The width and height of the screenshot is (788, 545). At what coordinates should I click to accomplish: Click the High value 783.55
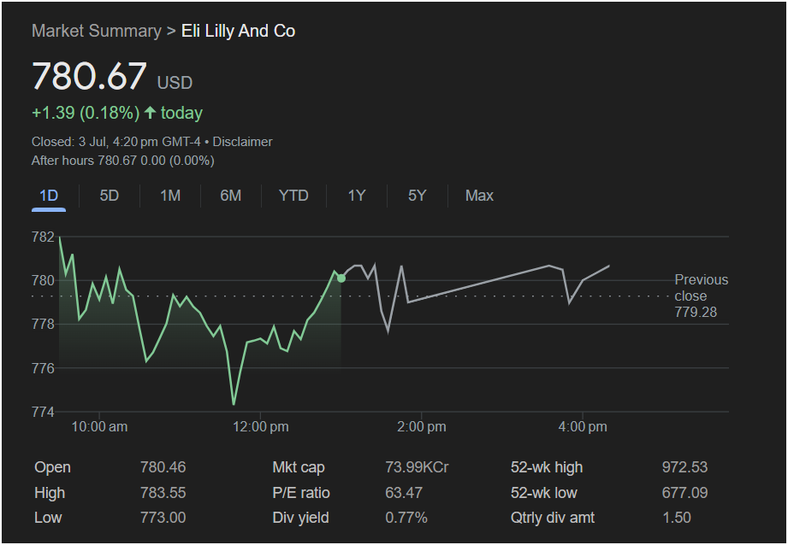coord(163,493)
